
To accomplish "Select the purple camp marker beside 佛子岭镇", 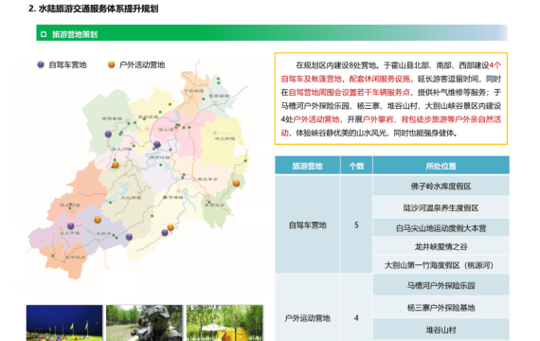I will [157, 144].
